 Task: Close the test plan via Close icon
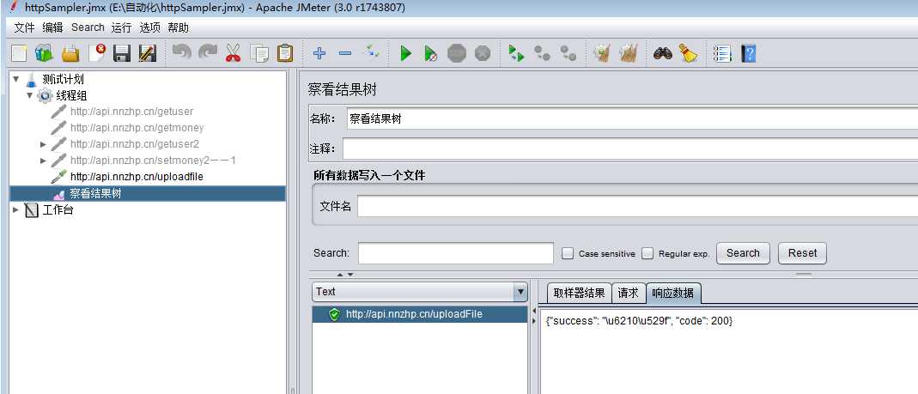tap(96, 54)
